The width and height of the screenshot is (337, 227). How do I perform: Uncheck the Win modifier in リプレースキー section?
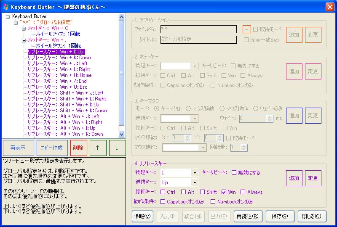[x=224, y=192]
